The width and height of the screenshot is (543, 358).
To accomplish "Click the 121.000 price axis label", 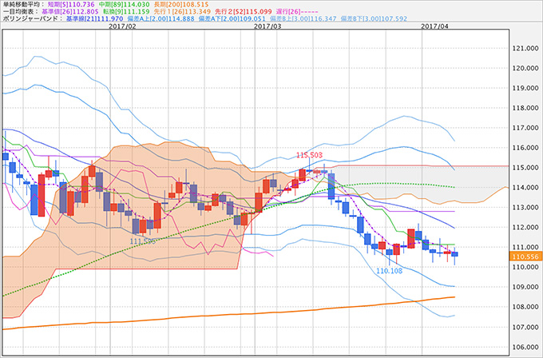I will coord(523,49).
